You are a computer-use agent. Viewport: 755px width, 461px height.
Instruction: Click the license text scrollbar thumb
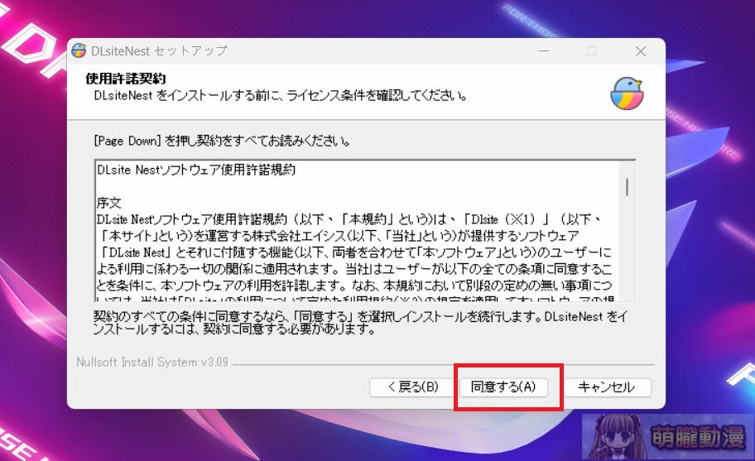(627, 187)
